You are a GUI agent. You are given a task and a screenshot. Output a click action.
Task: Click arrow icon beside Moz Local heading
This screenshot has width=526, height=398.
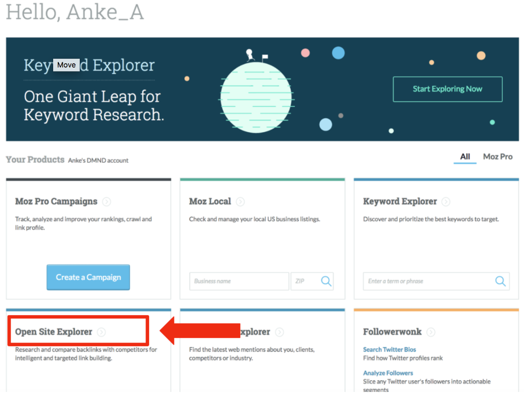[240, 202]
